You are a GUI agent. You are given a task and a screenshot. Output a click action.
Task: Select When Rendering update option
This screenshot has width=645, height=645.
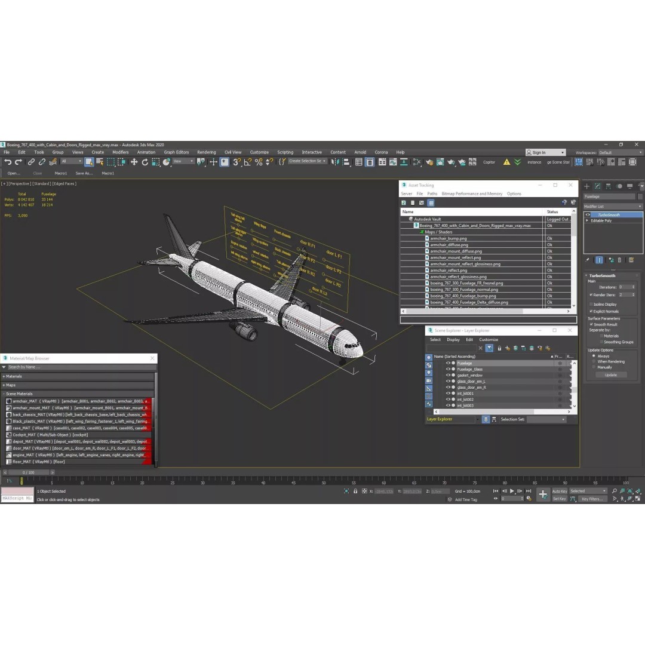[594, 361]
